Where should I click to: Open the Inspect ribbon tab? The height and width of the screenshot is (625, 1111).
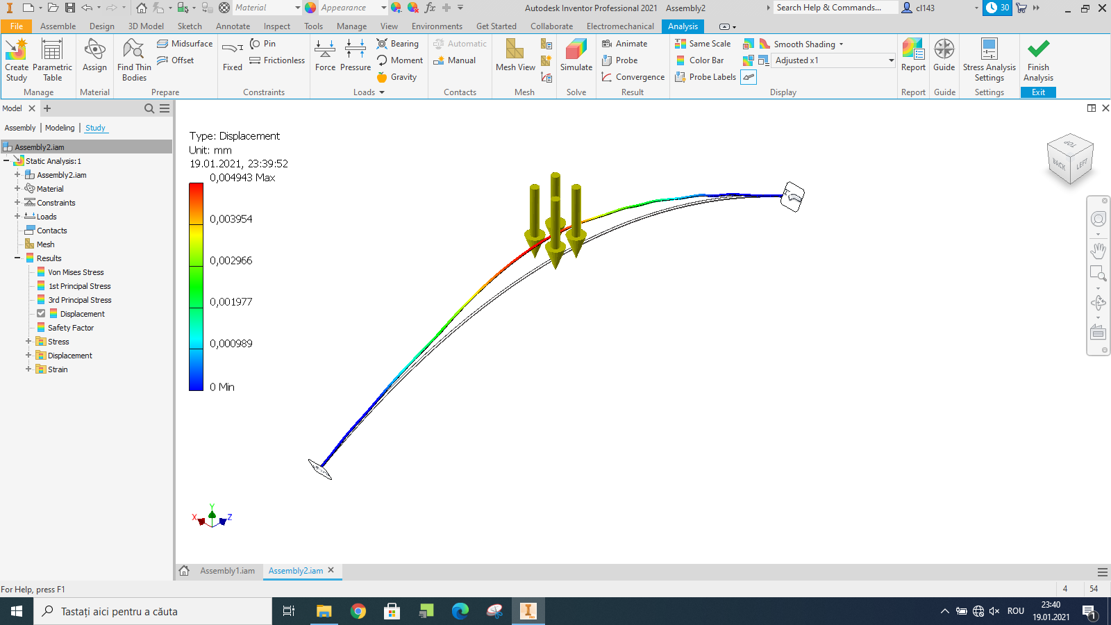click(277, 26)
